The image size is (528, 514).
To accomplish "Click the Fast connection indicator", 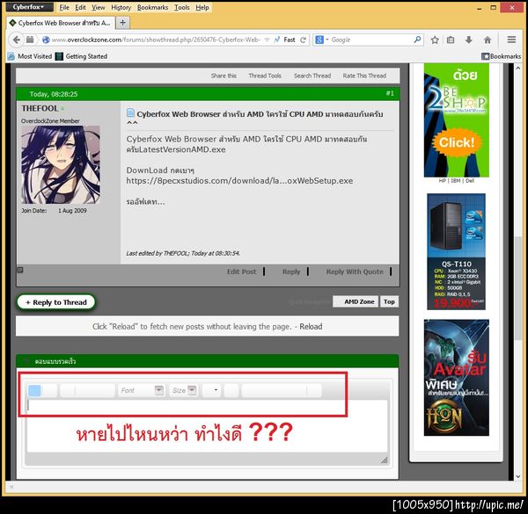I will 285,40.
